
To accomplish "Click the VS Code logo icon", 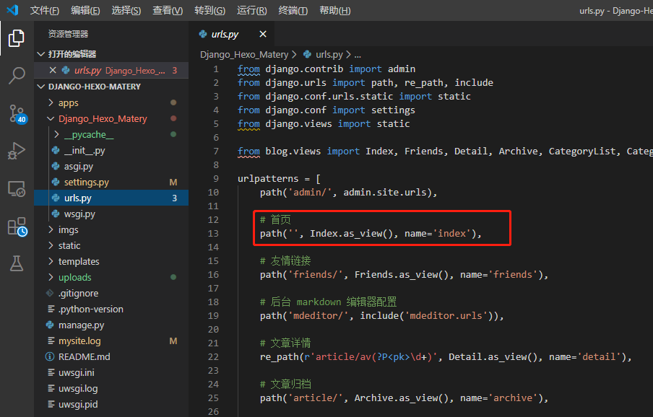I will coord(12,10).
